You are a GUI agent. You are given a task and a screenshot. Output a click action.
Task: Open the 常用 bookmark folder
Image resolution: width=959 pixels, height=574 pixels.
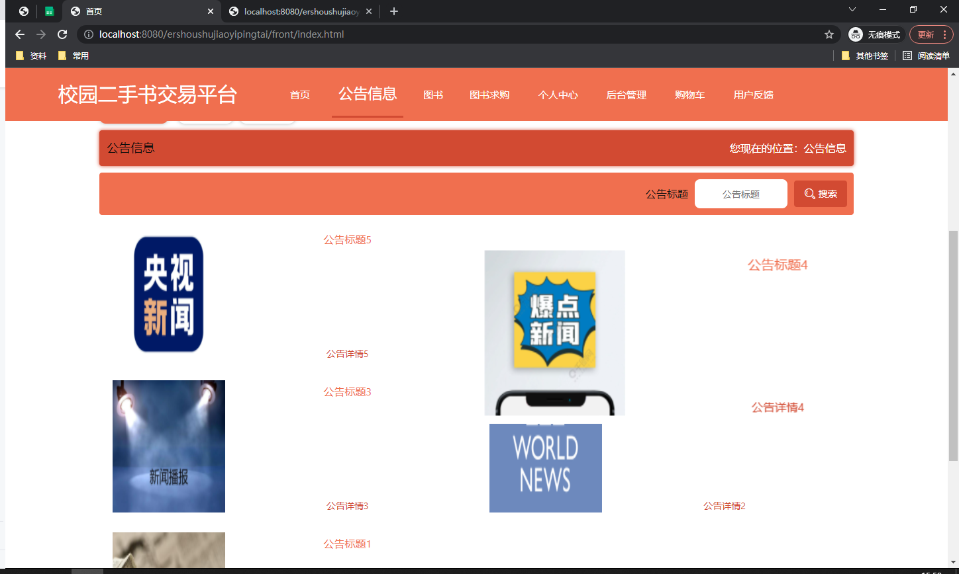pos(74,56)
